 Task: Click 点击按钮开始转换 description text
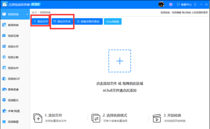175,121
